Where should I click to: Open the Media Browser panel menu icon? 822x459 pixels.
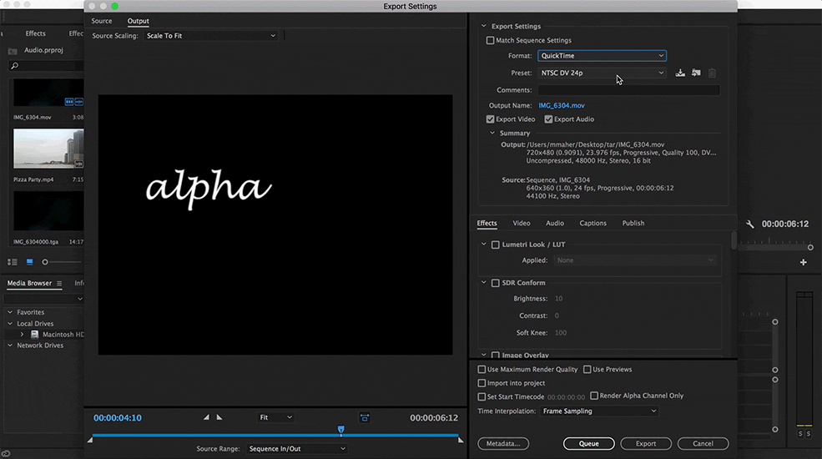(59, 284)
